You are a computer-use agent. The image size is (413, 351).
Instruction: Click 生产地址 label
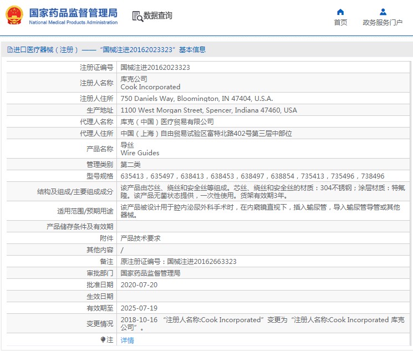[100, 110]
